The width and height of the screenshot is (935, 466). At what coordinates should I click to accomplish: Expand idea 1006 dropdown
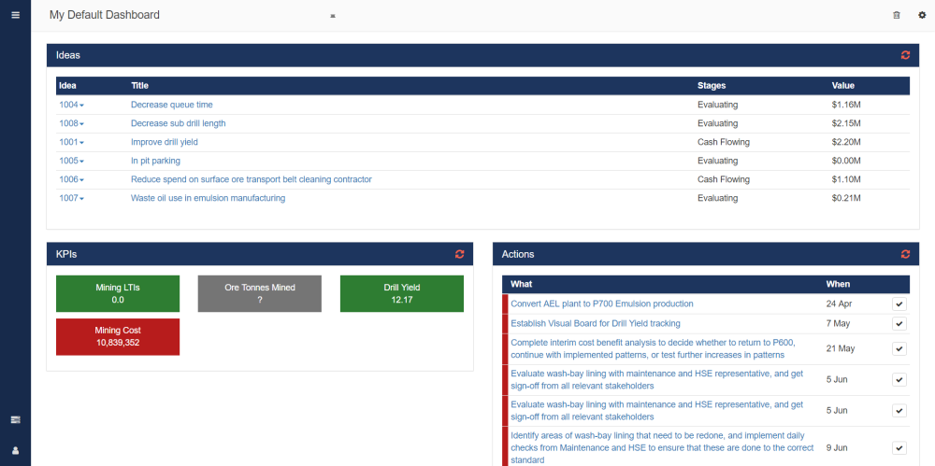click(x=72, y=179)
